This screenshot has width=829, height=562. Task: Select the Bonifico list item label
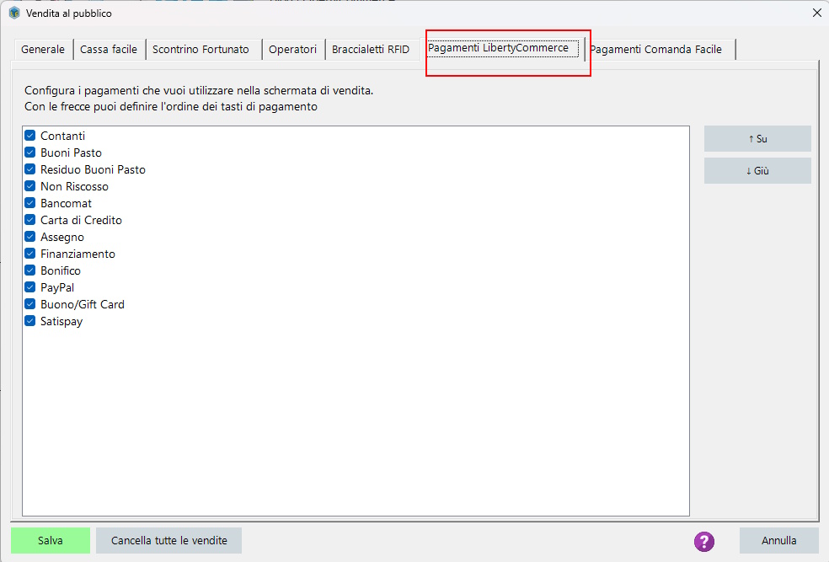[x=61, y=270]
